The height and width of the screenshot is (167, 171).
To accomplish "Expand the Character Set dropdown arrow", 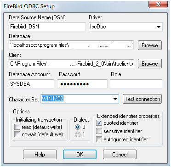I will pyautogui.click(x=115, y=99).
